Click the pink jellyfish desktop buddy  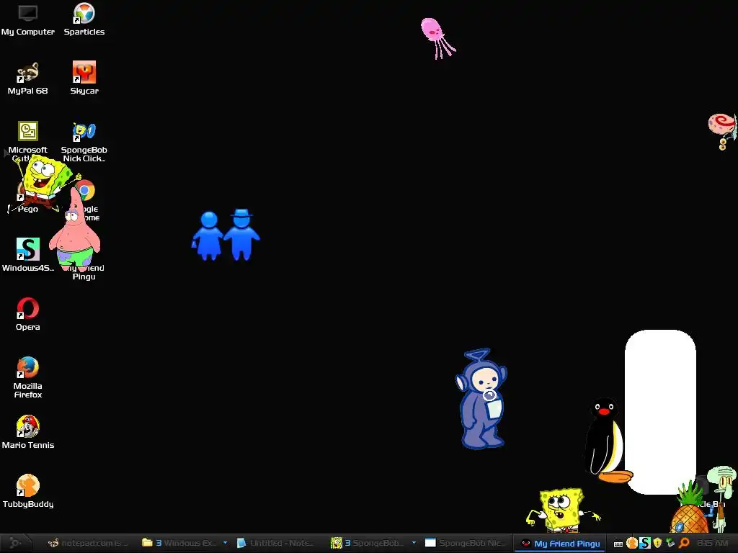tap(437, 38)
